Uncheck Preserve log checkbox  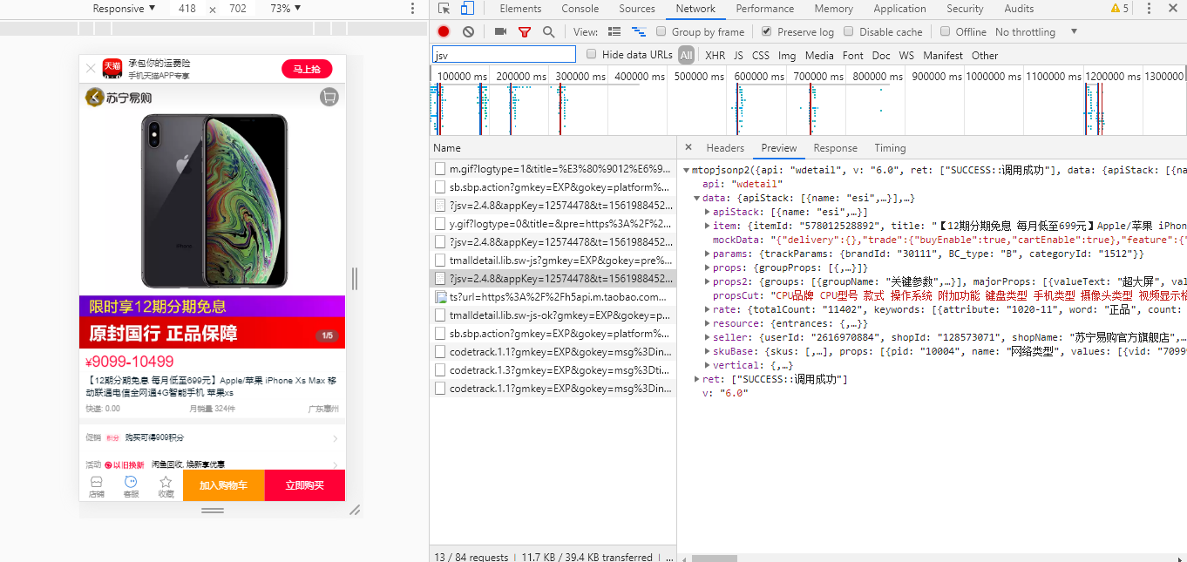coord(766,31)
